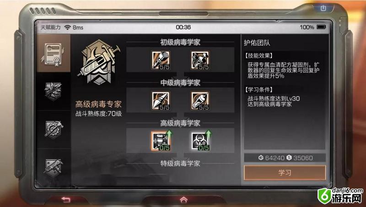Viewport: 366px width, 207px height.
Task: Tap the power button at top right
Action: [x=323, y=8]
